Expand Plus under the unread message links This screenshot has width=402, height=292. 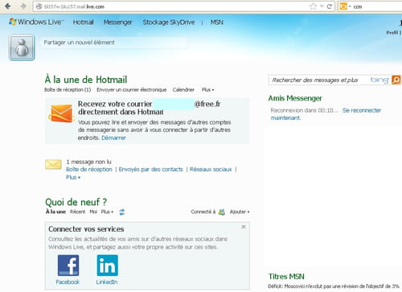coord(73,177)
